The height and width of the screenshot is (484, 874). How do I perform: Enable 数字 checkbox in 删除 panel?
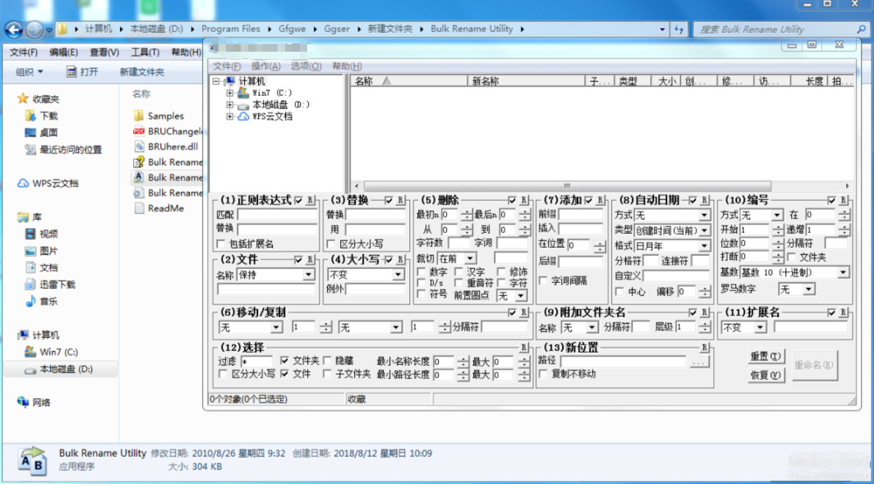pos(421,272)
